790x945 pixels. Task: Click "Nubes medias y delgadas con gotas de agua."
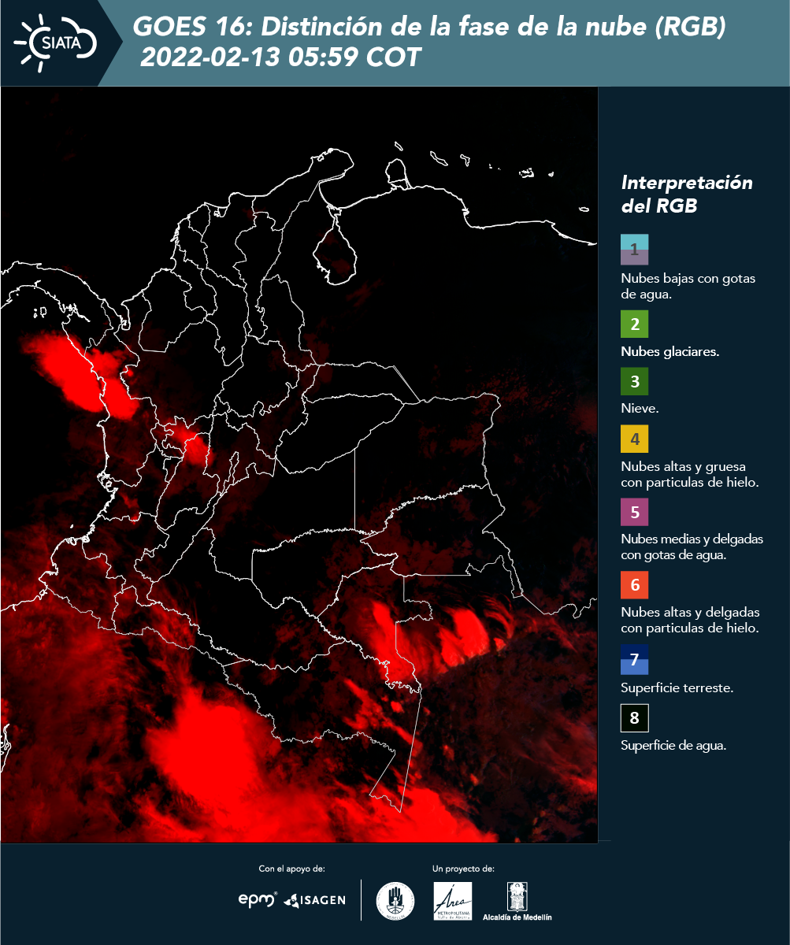pos(692,547)
